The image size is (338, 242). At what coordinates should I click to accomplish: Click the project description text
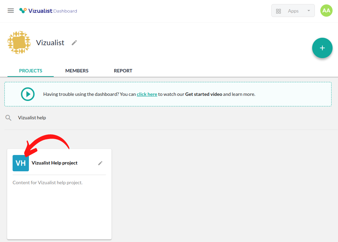coord(48,183)
